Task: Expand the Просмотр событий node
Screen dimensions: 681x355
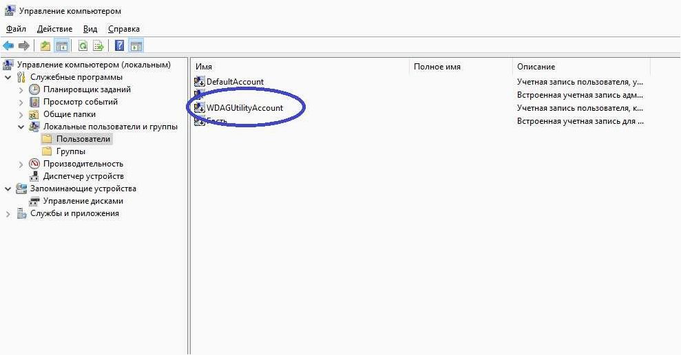Action: [x=21, y=103]
